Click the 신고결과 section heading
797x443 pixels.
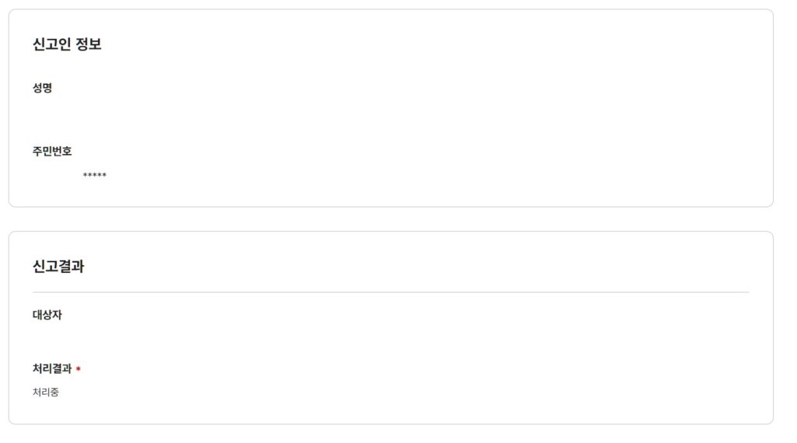[58, 267]
